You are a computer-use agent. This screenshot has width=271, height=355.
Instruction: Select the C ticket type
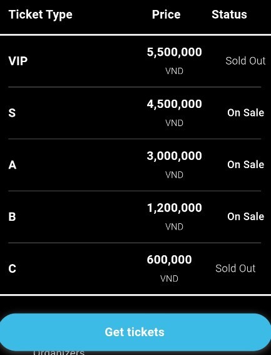coord(12,268)
